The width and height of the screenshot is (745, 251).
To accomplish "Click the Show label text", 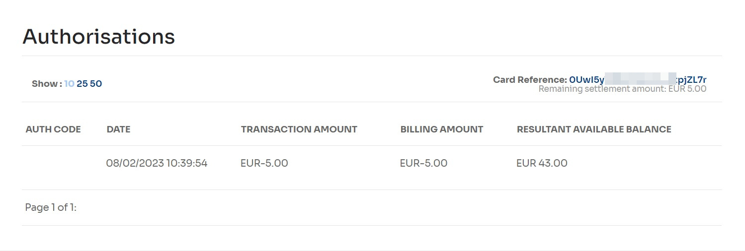I will pyautogui.click(x=47, y=84).
